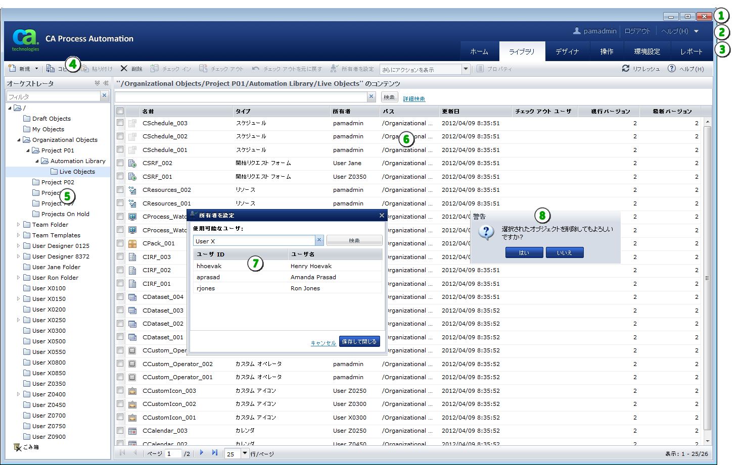Select user hhoevak in the user list
Viewport: 741px width, 465px height.
(x=209, y=266)
